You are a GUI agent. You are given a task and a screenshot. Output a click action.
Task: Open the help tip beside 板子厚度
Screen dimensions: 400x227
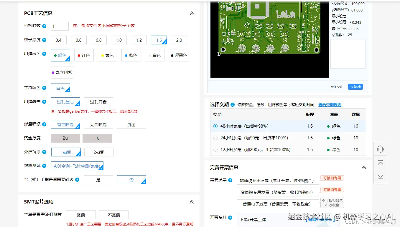coord(44,40)
